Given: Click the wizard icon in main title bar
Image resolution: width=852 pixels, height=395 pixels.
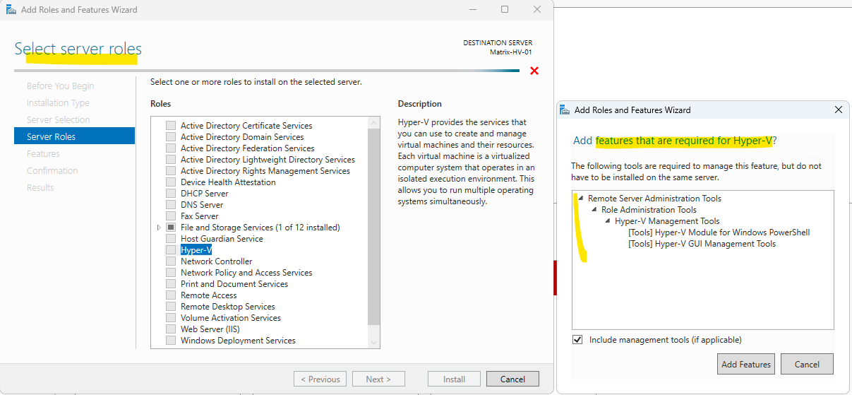Looking at the screenshot, I should coord(11,10).
